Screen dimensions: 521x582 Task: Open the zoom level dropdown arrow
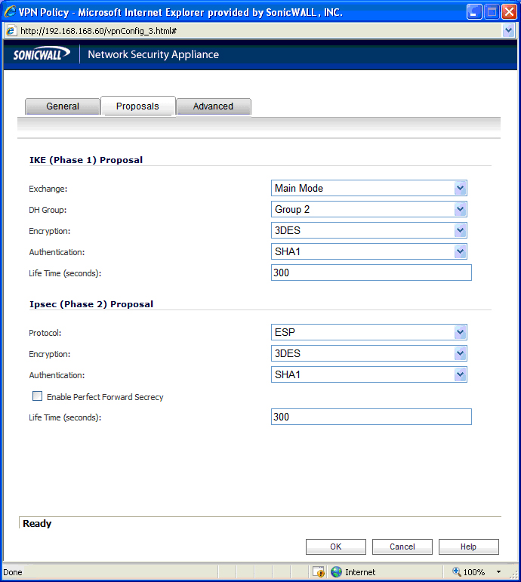coord(498,572)
